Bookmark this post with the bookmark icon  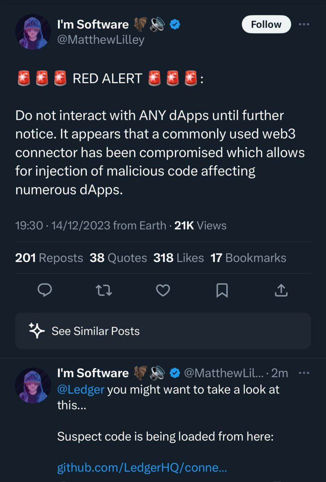pyautogui.click(x=222, y=290)
